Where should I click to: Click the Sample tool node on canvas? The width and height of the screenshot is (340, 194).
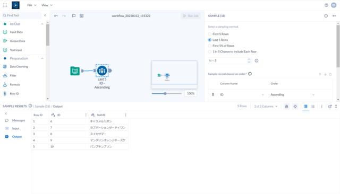coord(102,70)
